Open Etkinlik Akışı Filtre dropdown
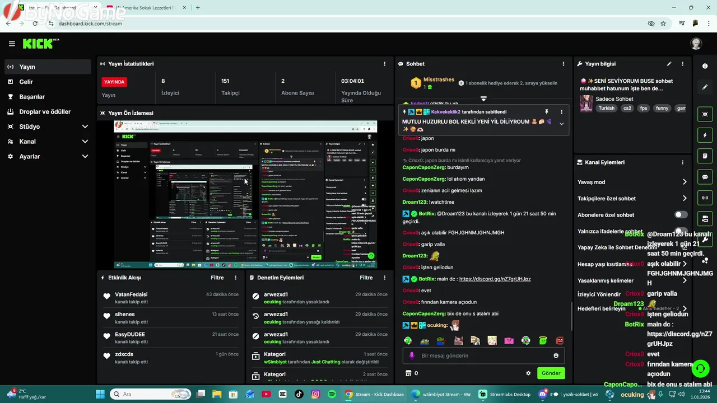 [x=217, y=278]
